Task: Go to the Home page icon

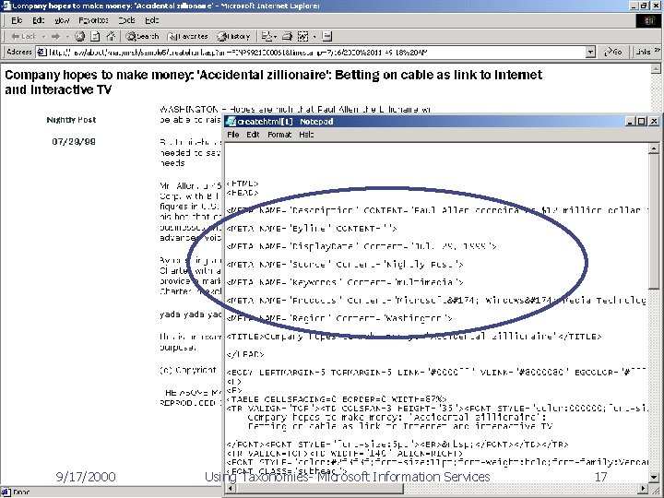Action: point(111,36)
